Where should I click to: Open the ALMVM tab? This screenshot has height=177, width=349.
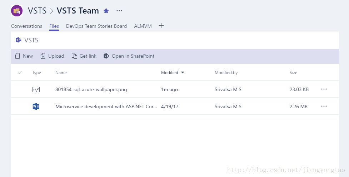click(143, 26)
